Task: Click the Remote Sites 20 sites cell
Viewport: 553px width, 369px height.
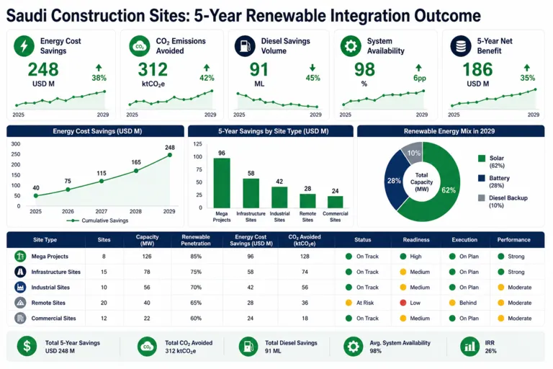Action: pos(104,303)
